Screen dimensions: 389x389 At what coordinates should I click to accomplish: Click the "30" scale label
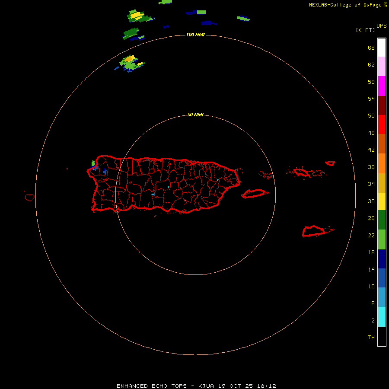(x=371, y=201)
